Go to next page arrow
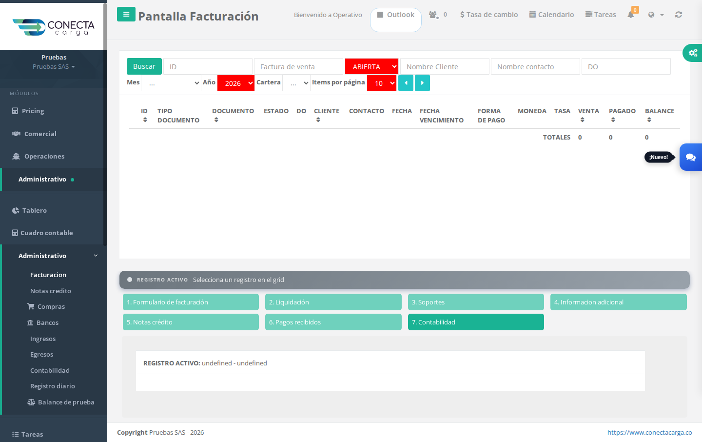This screenshot has width=702, height=442. tap(422, 83)
